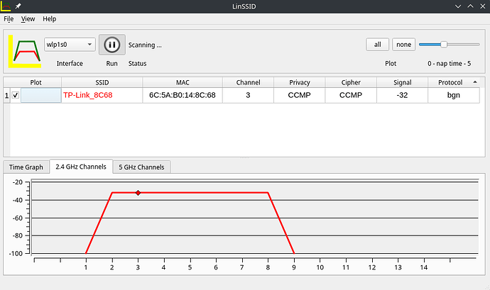This screenshot has width=490, height=290.
Task: Select the TP-Link_8C68 SSID cell
Action: tap(102, 95)
